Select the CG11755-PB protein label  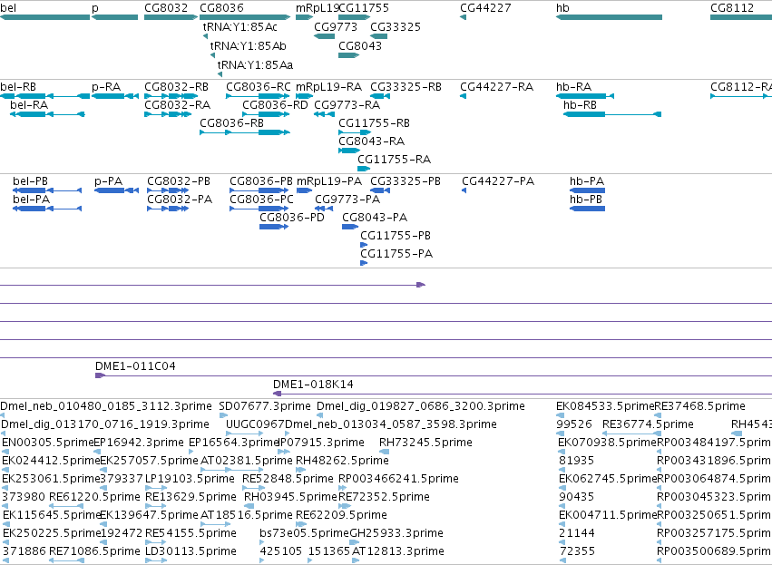click(x=396, y=236)
